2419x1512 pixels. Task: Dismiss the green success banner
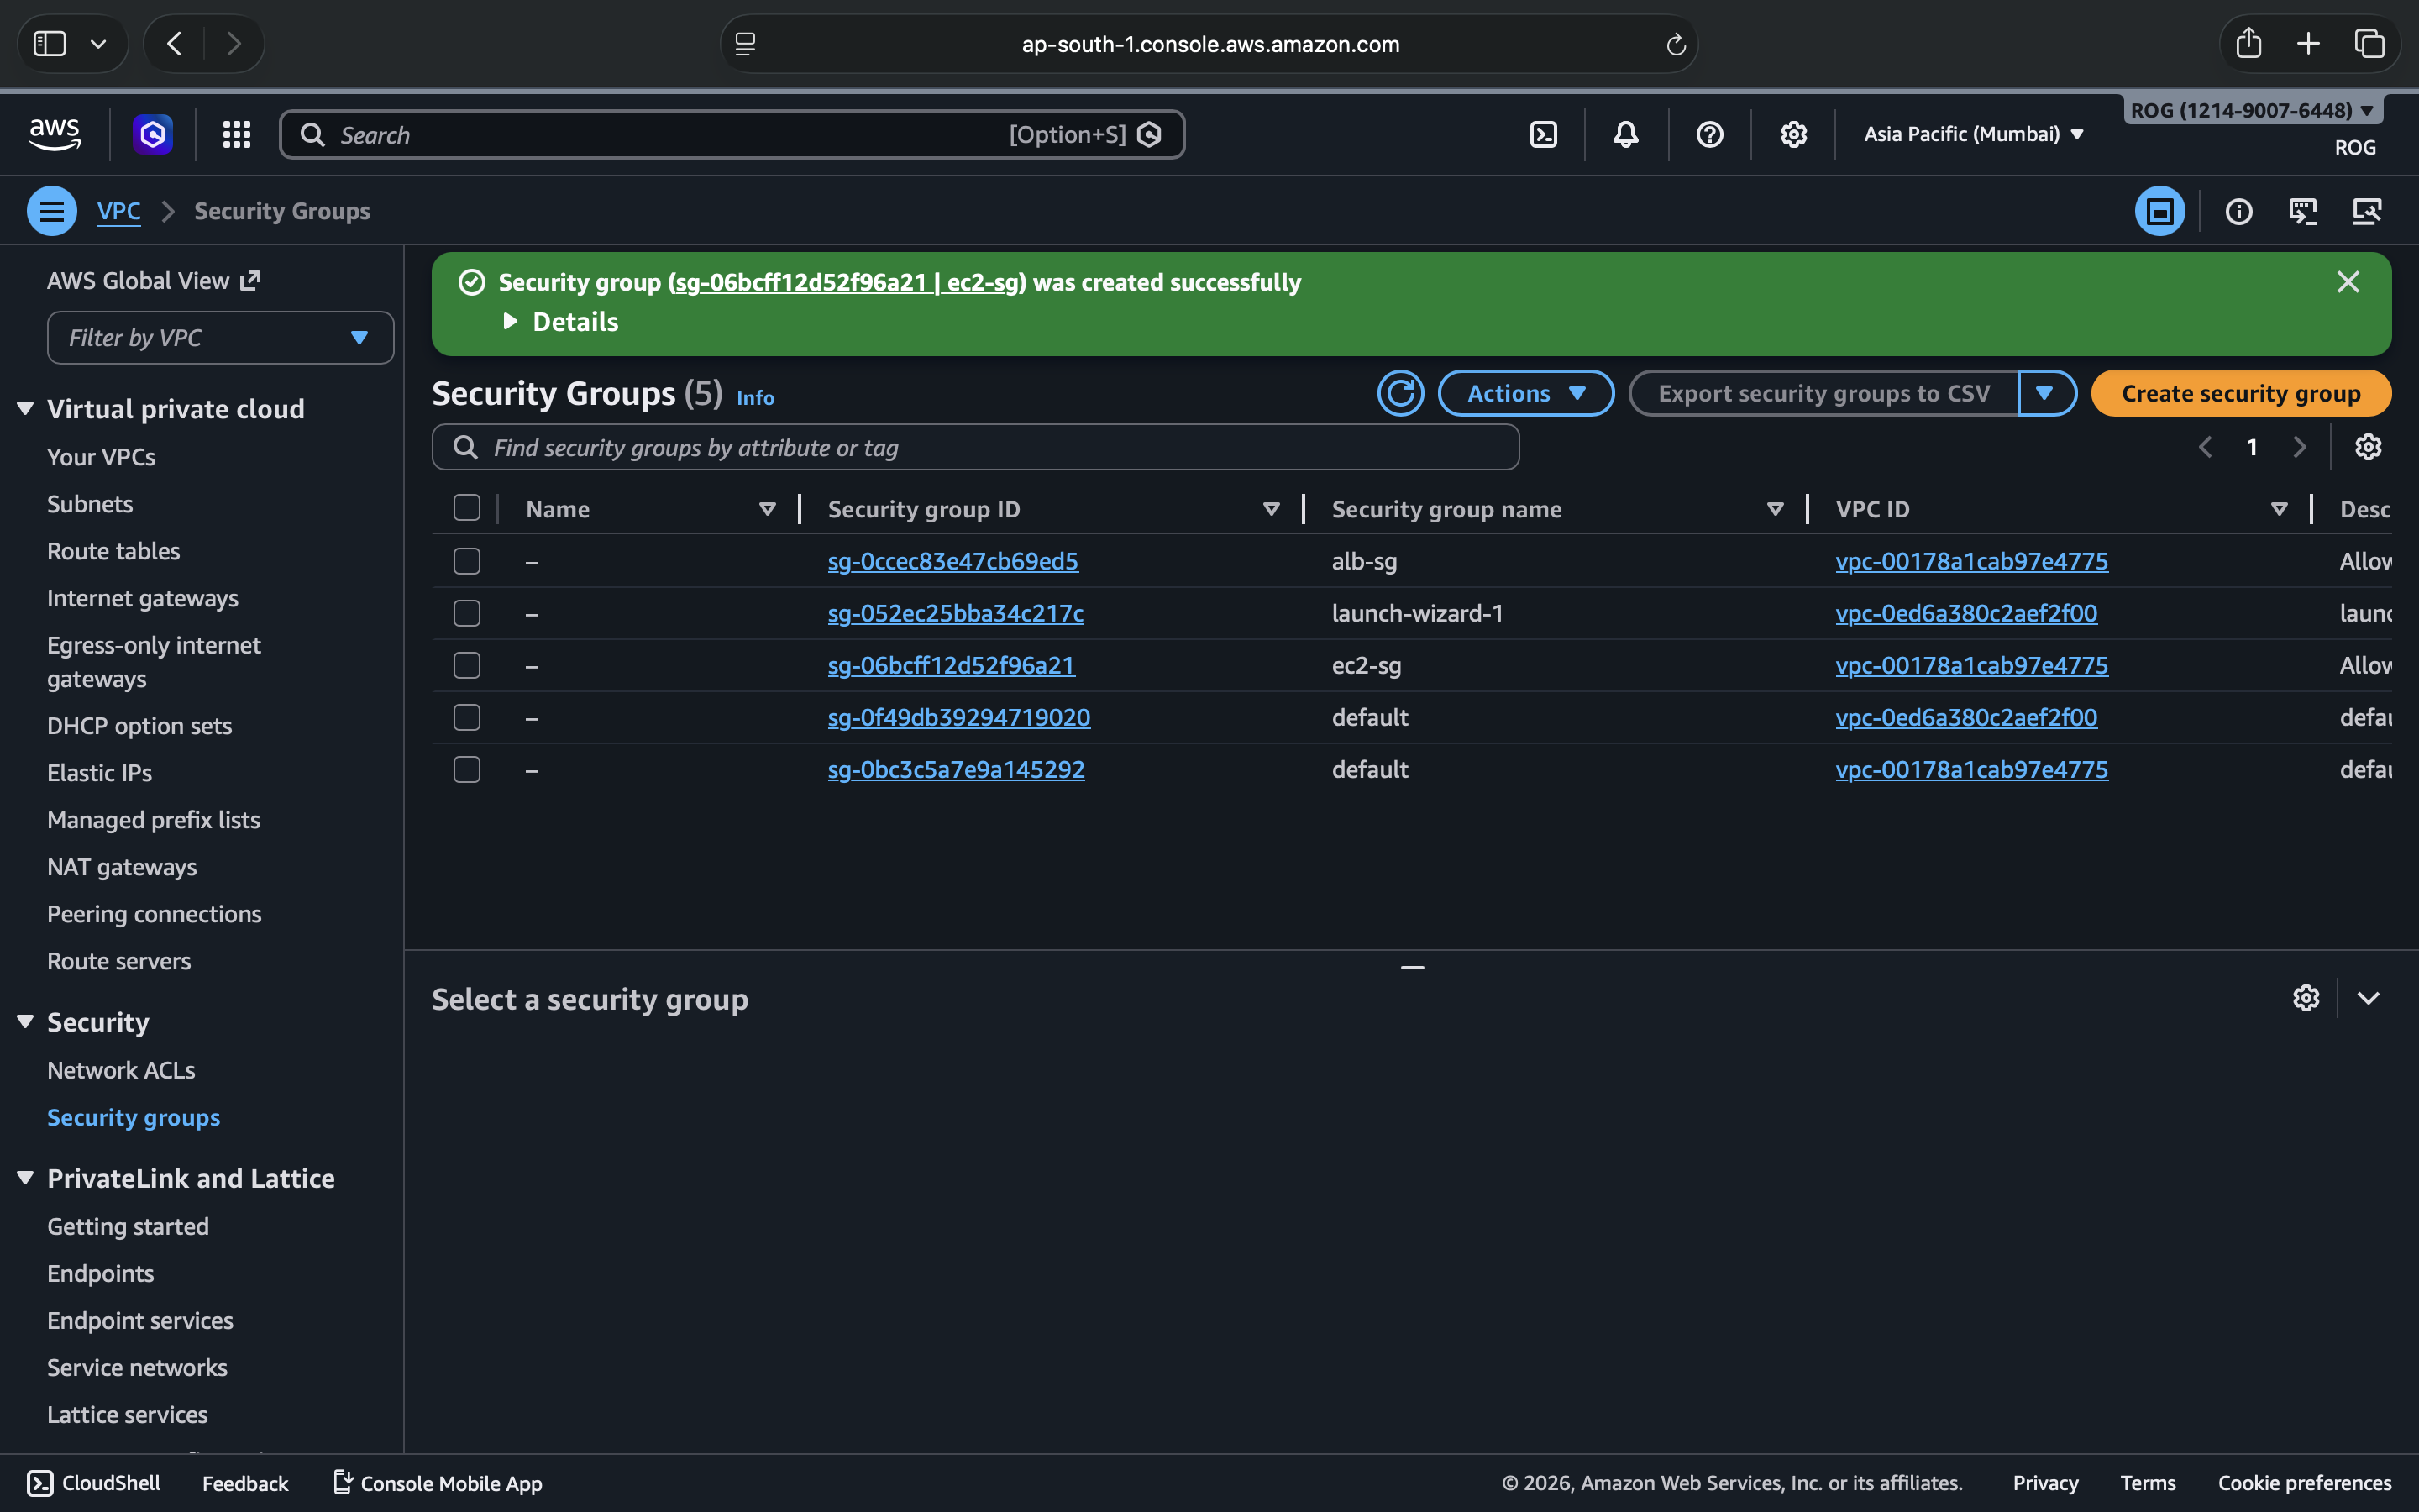click(2347, 282)
